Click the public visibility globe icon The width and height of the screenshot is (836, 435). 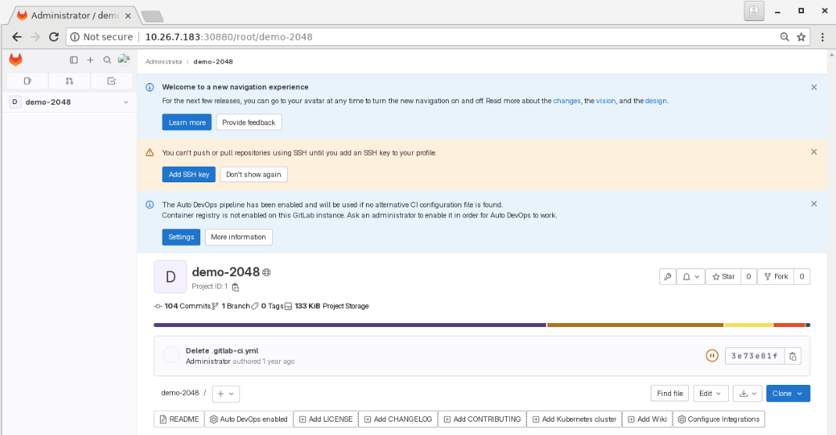click(267, 272)
